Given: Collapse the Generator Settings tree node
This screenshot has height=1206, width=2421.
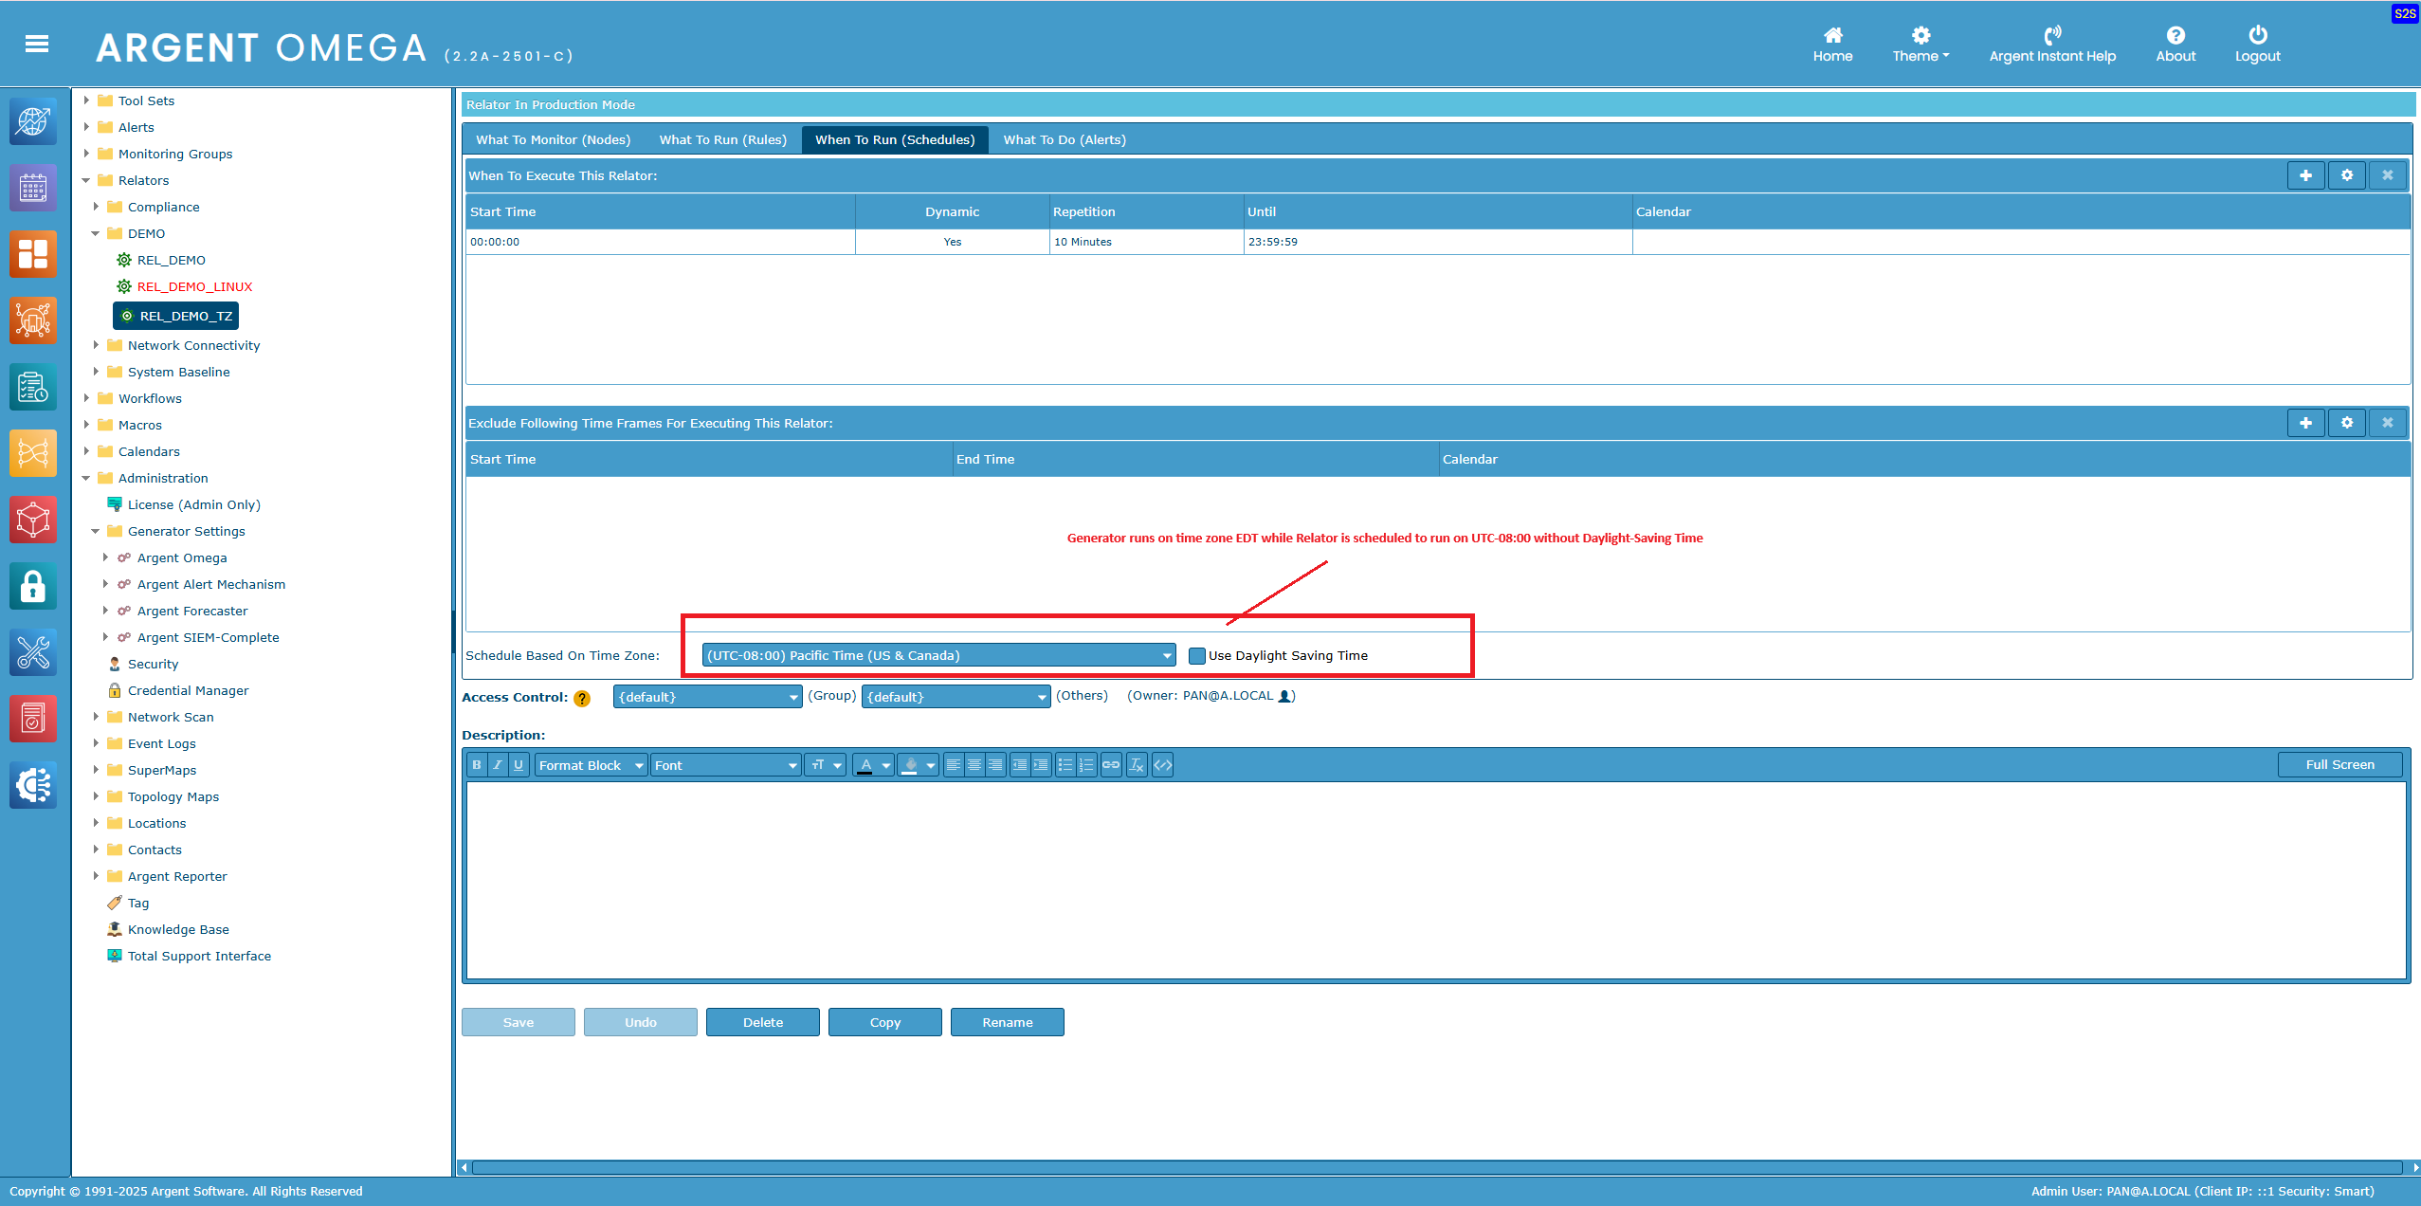Looking at the screenshot, I should pyautogui.click(x=96, y=532).
